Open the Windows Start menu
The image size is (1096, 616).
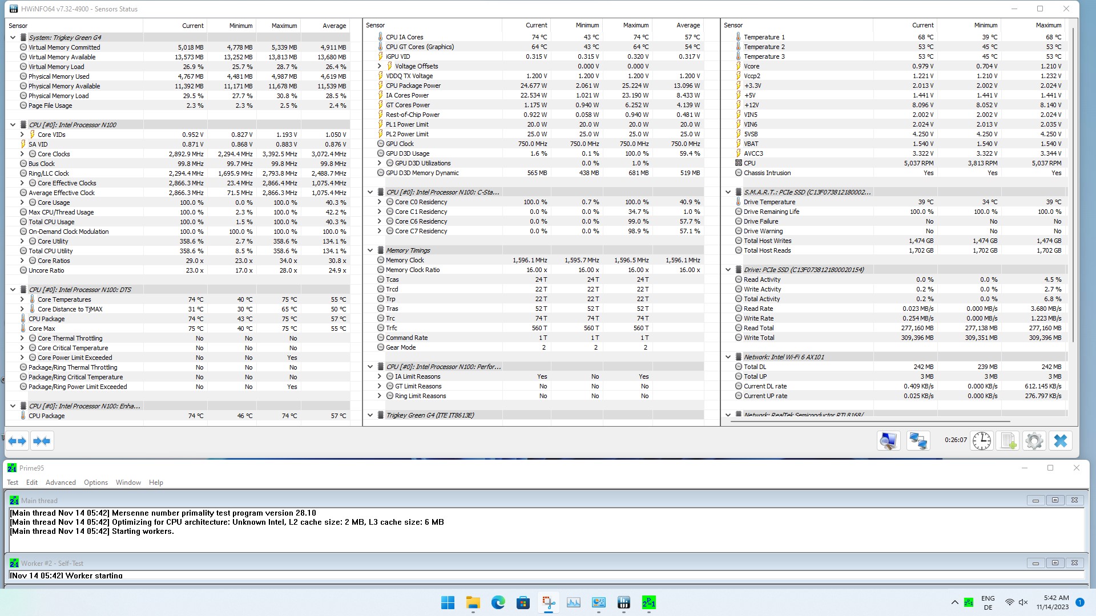pyautogui.click(x=448, y=602)
